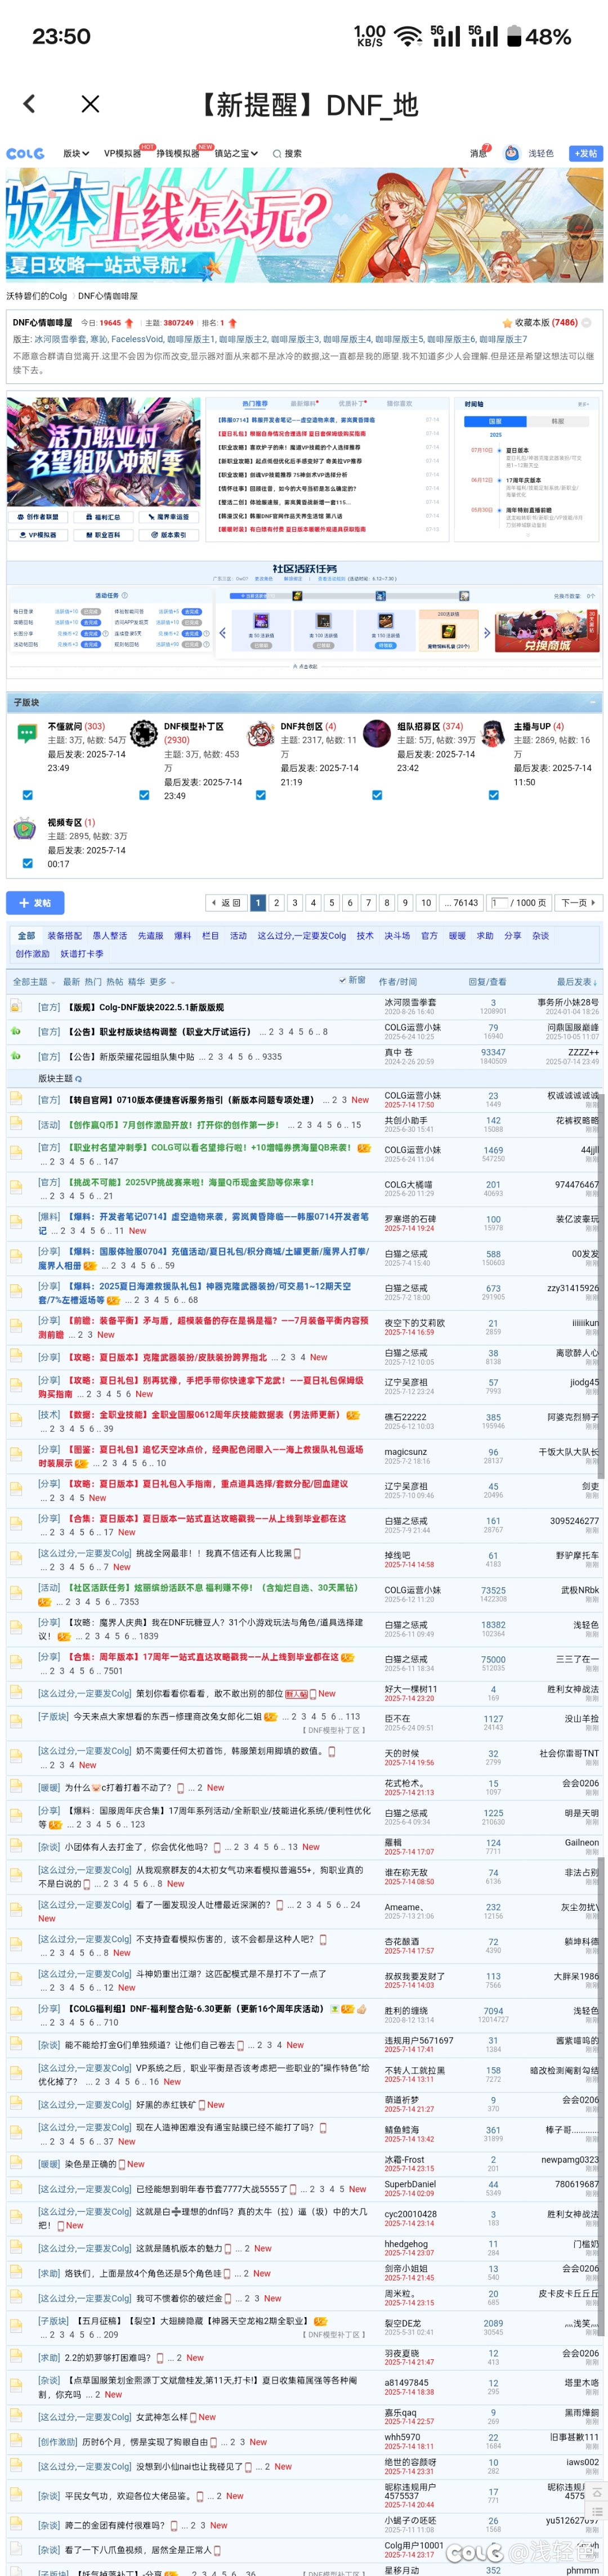This screenshot has width=608, height=2576.
Task: Close the page with the X icon
Action: tap(90, 104)
